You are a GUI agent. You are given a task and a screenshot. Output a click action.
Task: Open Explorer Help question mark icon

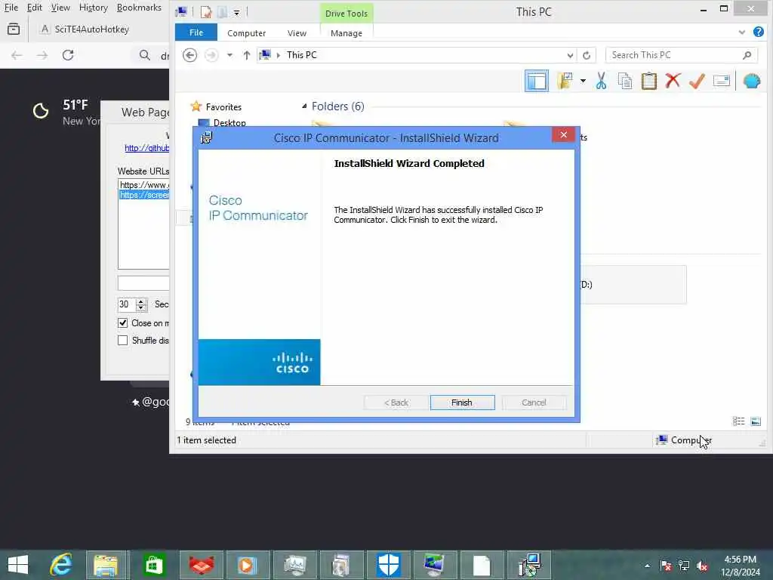coord(758,32)
